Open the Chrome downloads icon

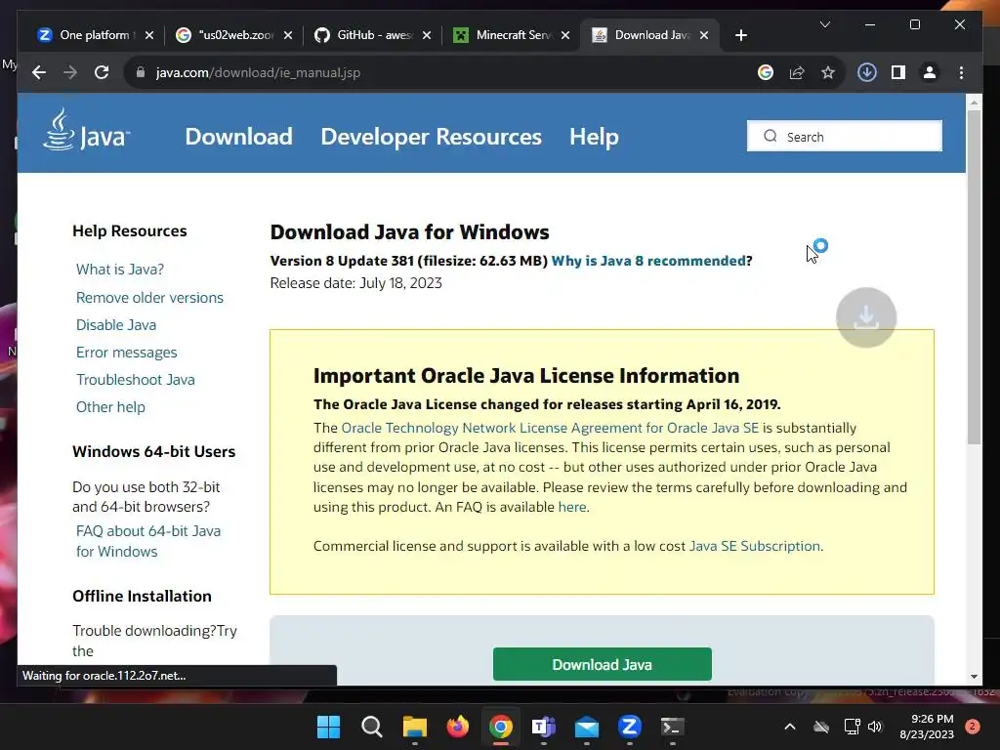coord(867,72)
